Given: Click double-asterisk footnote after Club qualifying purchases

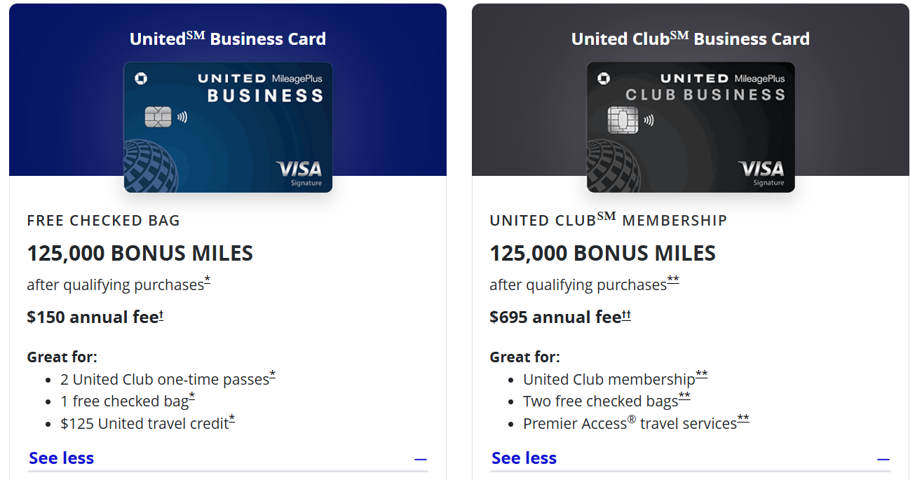Looking at the screenshot, I should 673,281.
